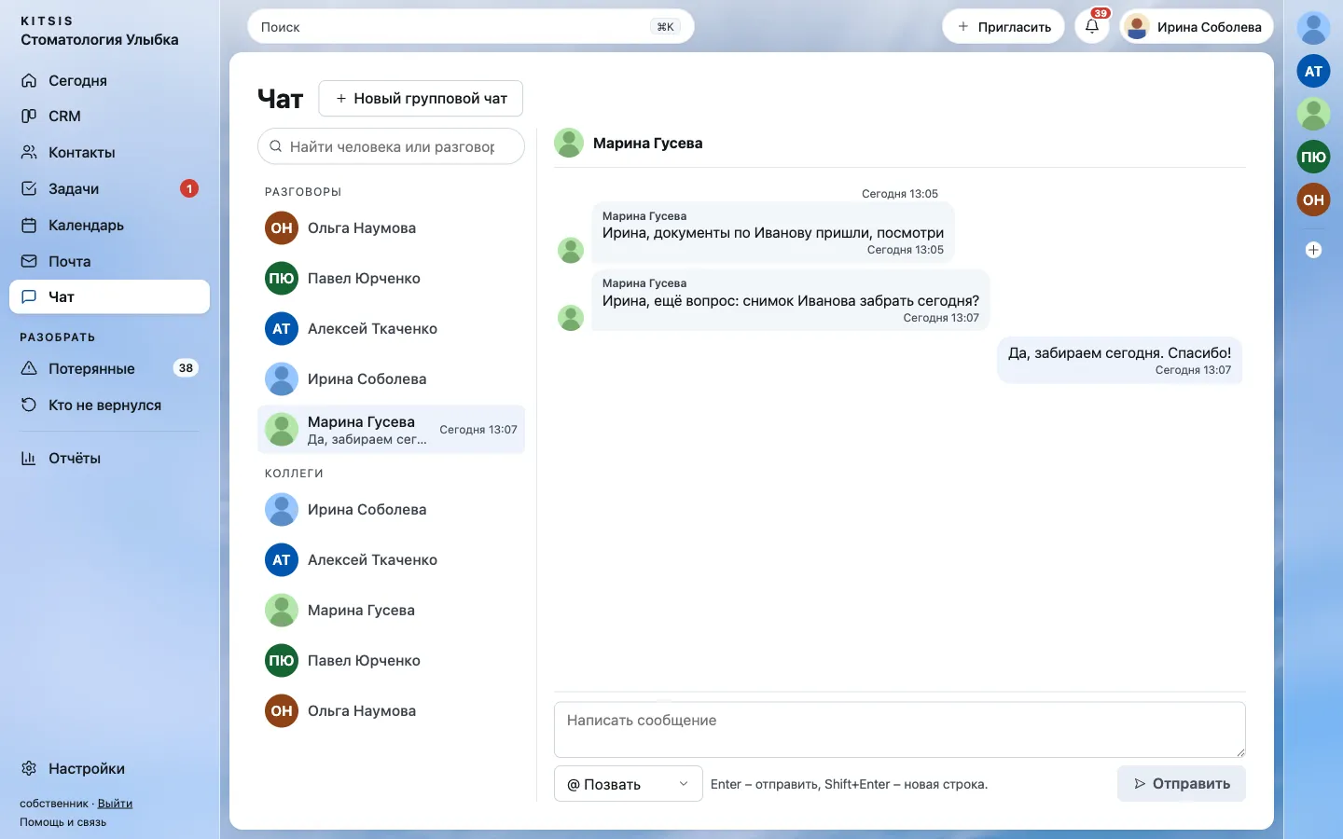The image size is (1343, 839).
Task: Open Помощь и связь
Action: click(x=62, y=822)
